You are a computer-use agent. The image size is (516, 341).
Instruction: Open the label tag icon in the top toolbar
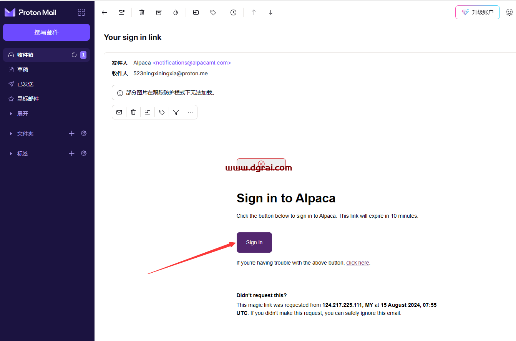point(213,12)
